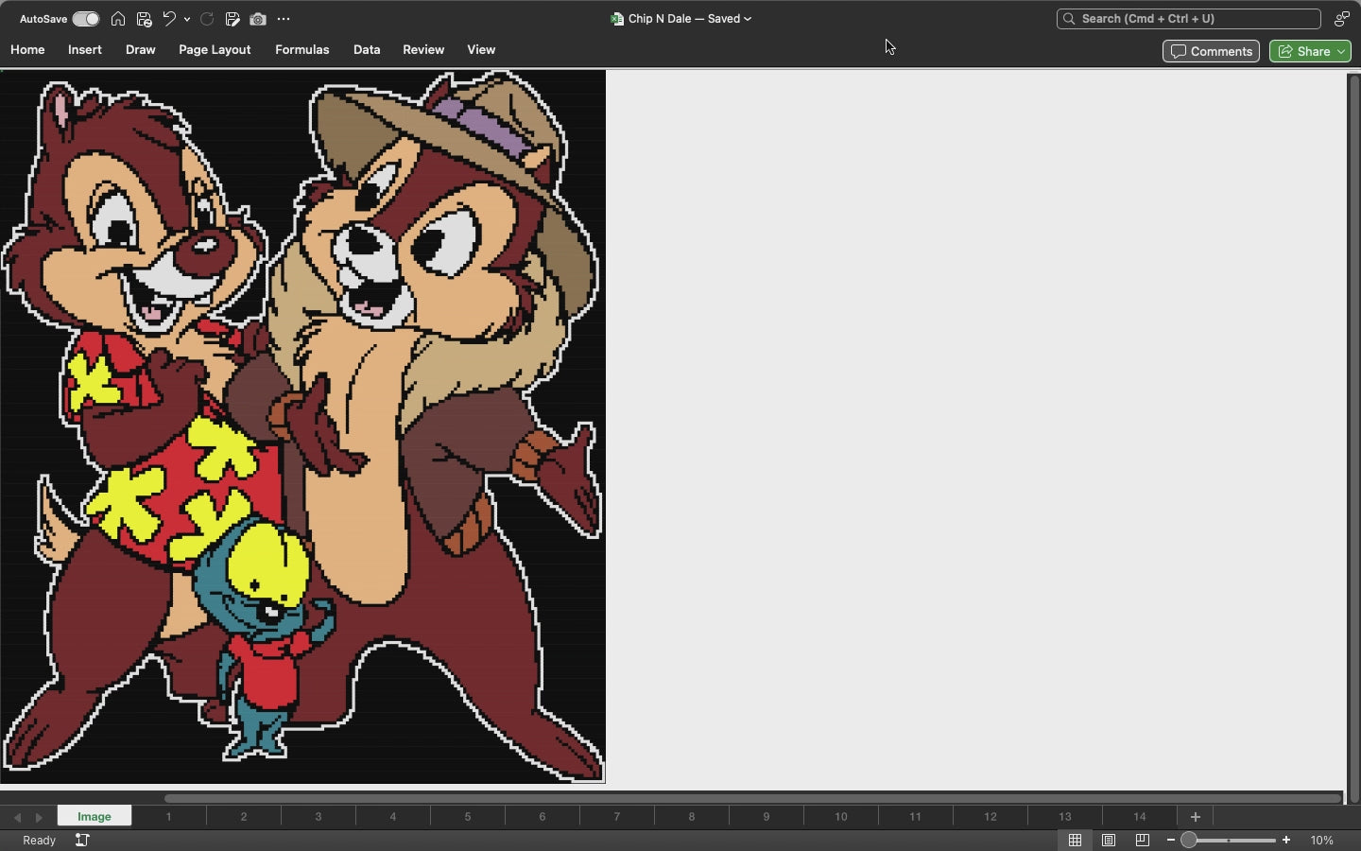Switch to the Image sheet tab
Viewport: 1361px width, 851px height.
click(93, 816)
